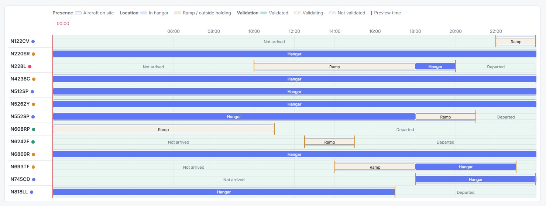Click the orange status dot beside N4238C
The width and height of the screenshot is (546, 206).
pyautogui.click(x=34, y=79)
